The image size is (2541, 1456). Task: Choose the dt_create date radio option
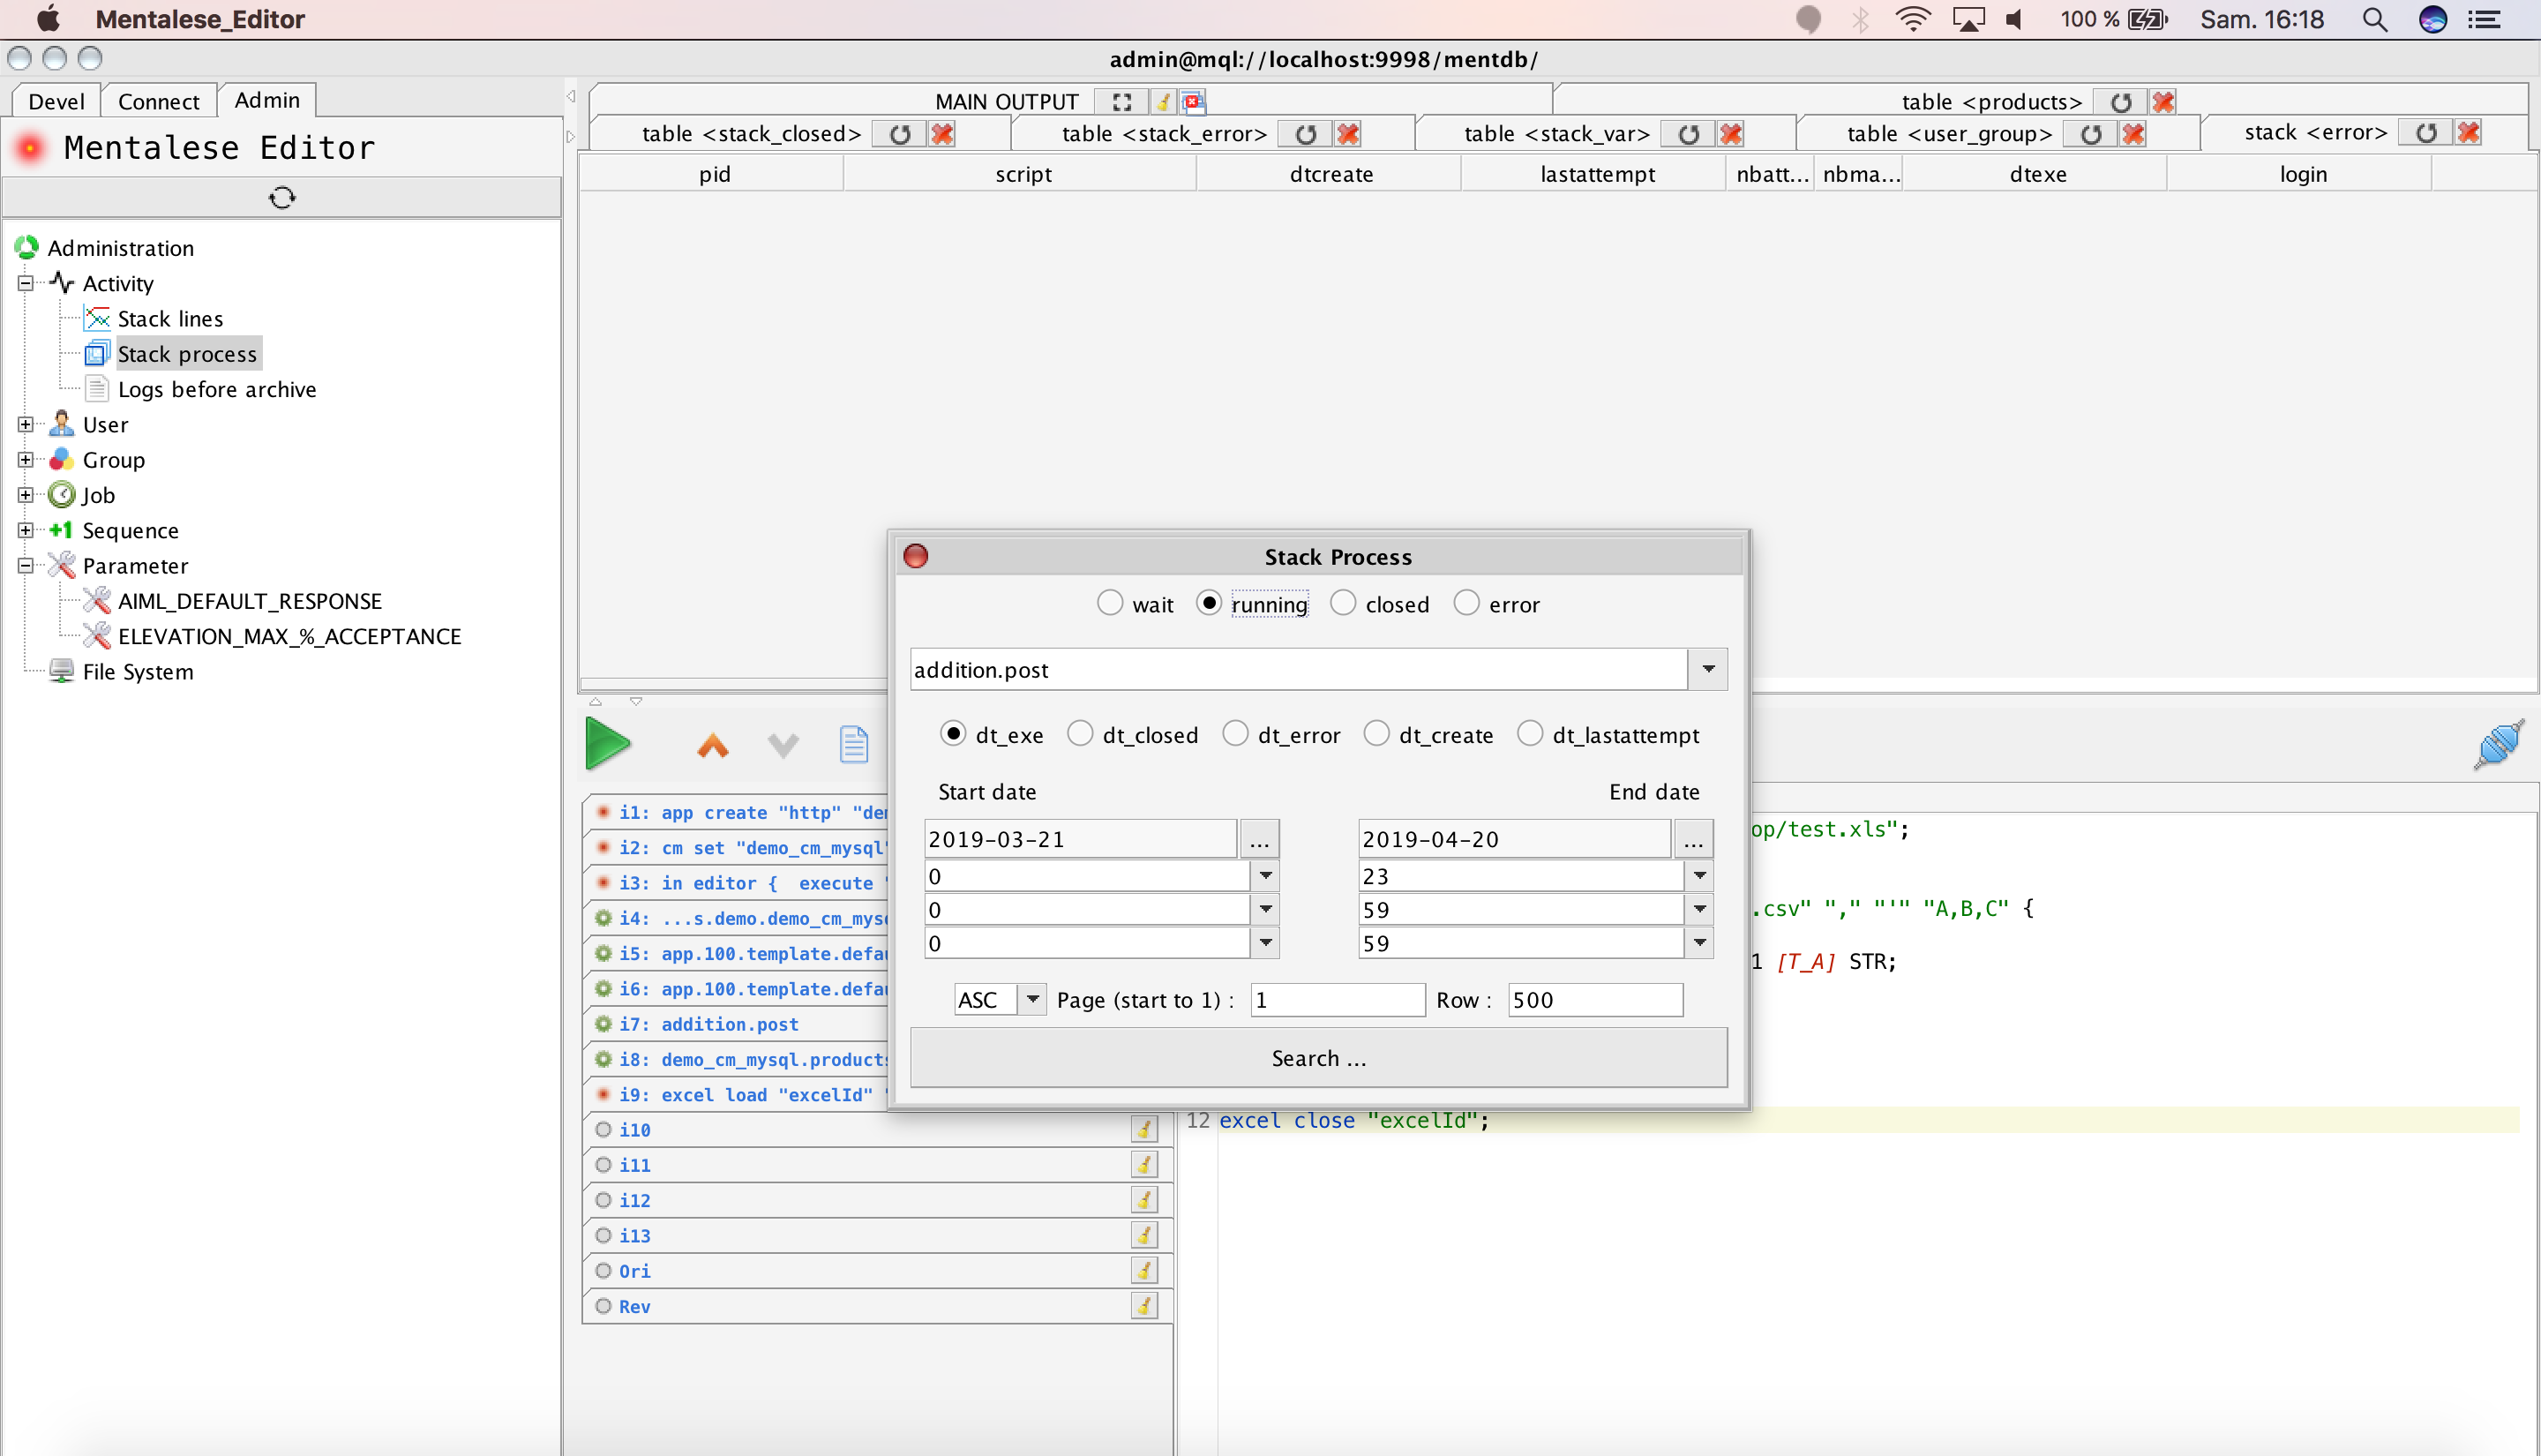1376,734
